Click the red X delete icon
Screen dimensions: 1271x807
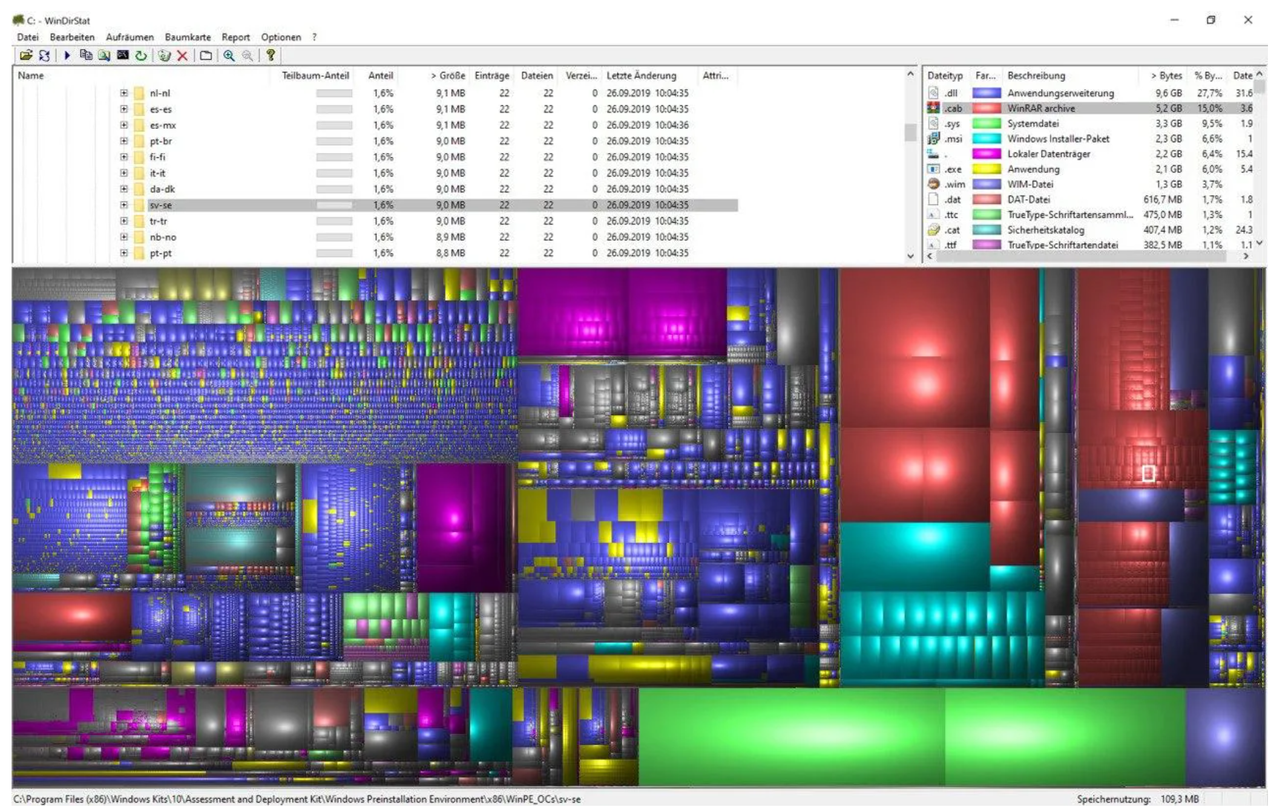click(182, 56)
